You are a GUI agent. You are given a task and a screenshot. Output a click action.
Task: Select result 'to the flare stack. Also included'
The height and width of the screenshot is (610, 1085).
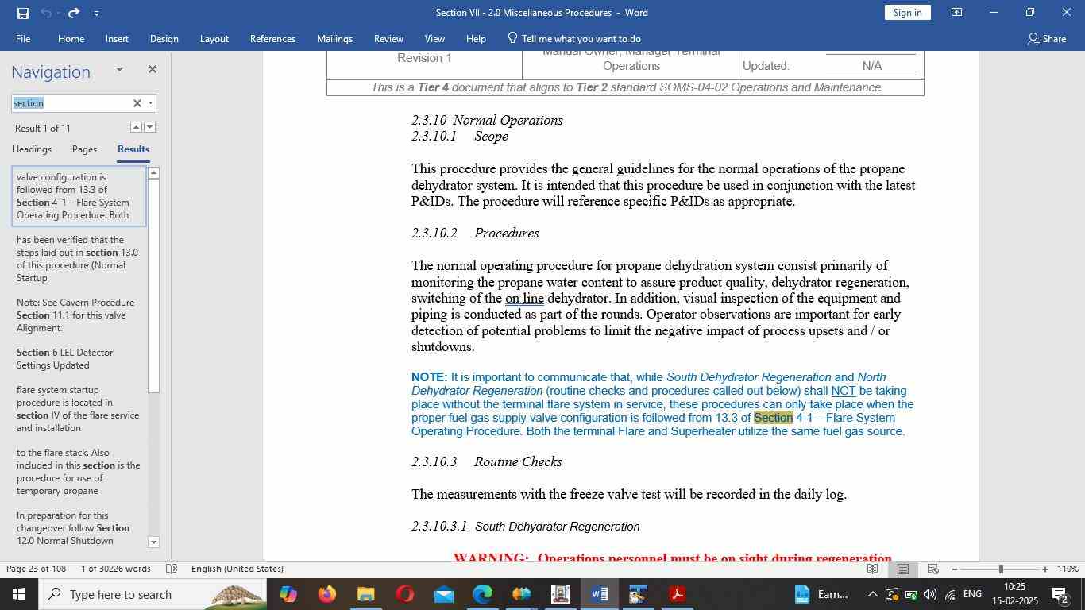click(x=79, y=472)
